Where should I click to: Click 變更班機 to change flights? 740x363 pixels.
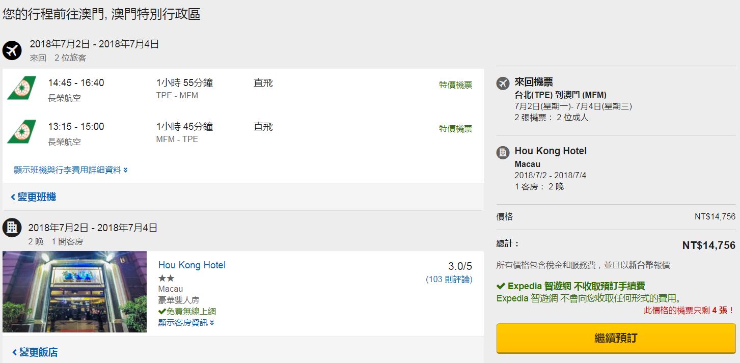[33, 197]
